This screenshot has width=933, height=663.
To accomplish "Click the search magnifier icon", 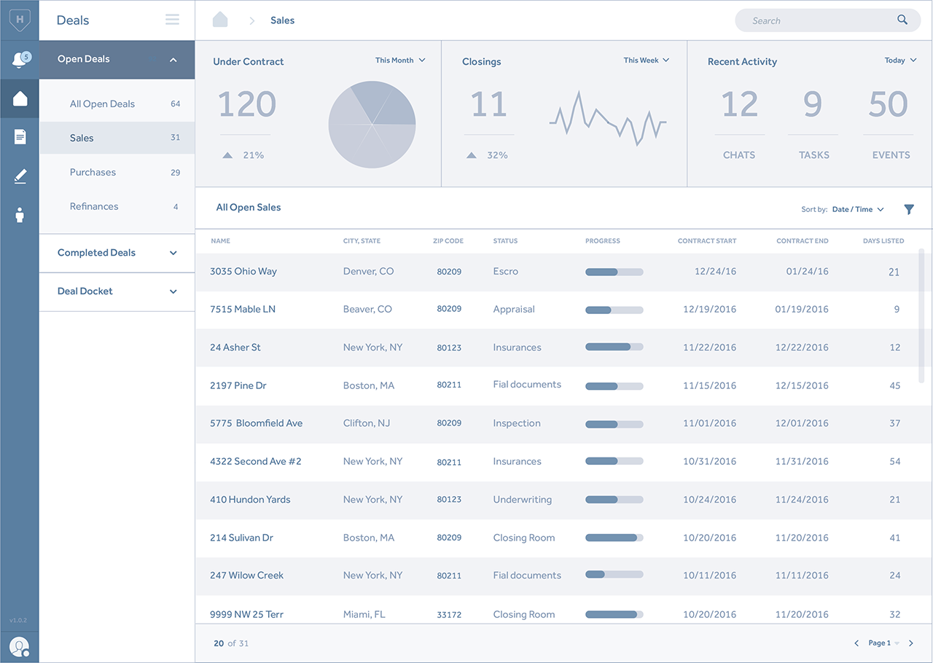I will (x=902, y=20).
